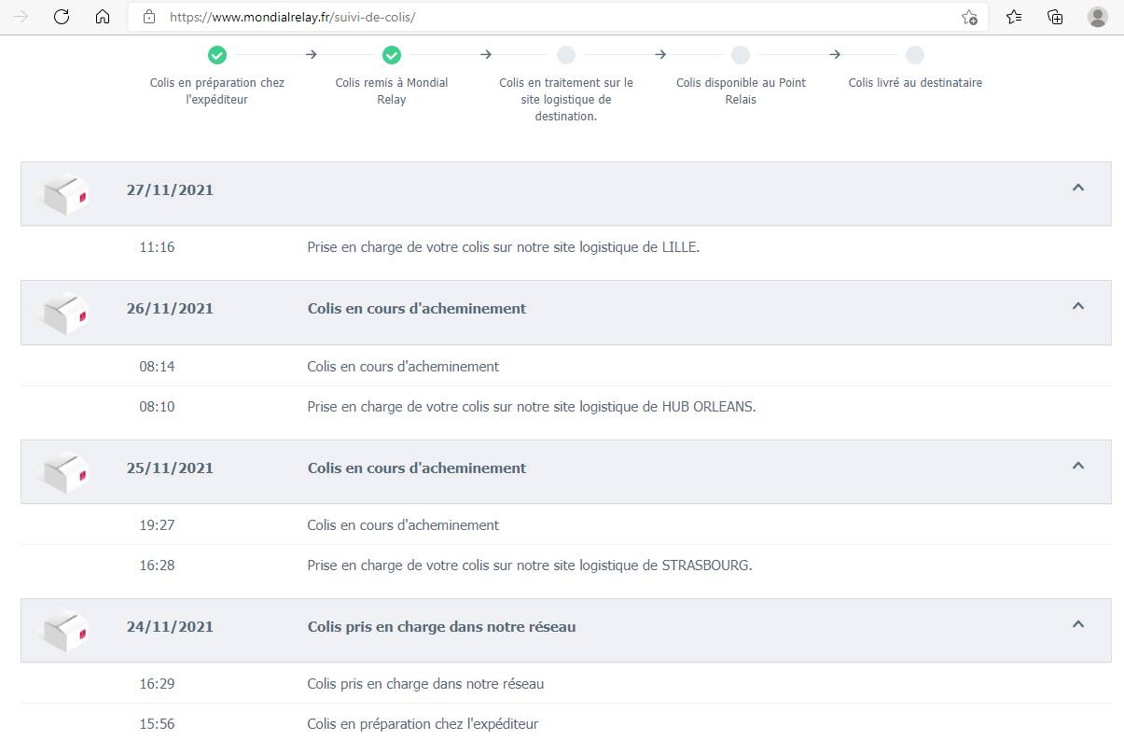Image resolution: width=1124 pixels, height=754 pixels.
Task: Click grey circle for livré au destinataire
Action: coord(915,55)
